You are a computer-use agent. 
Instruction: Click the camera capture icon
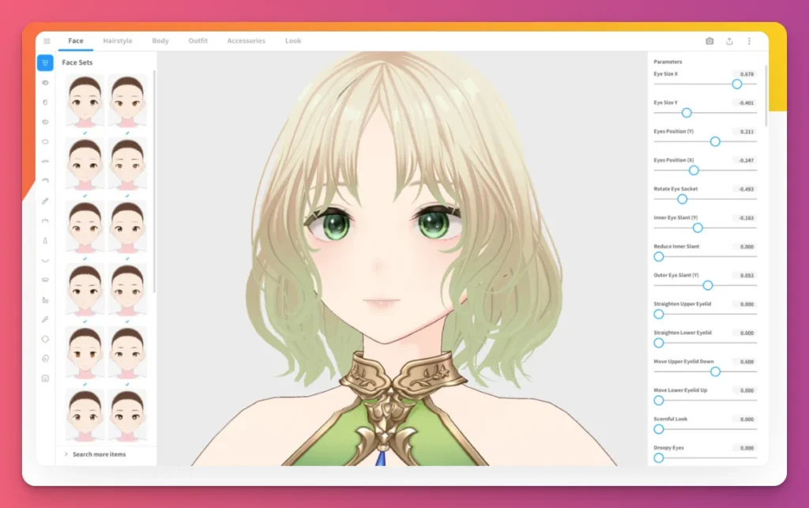[709, 41]
